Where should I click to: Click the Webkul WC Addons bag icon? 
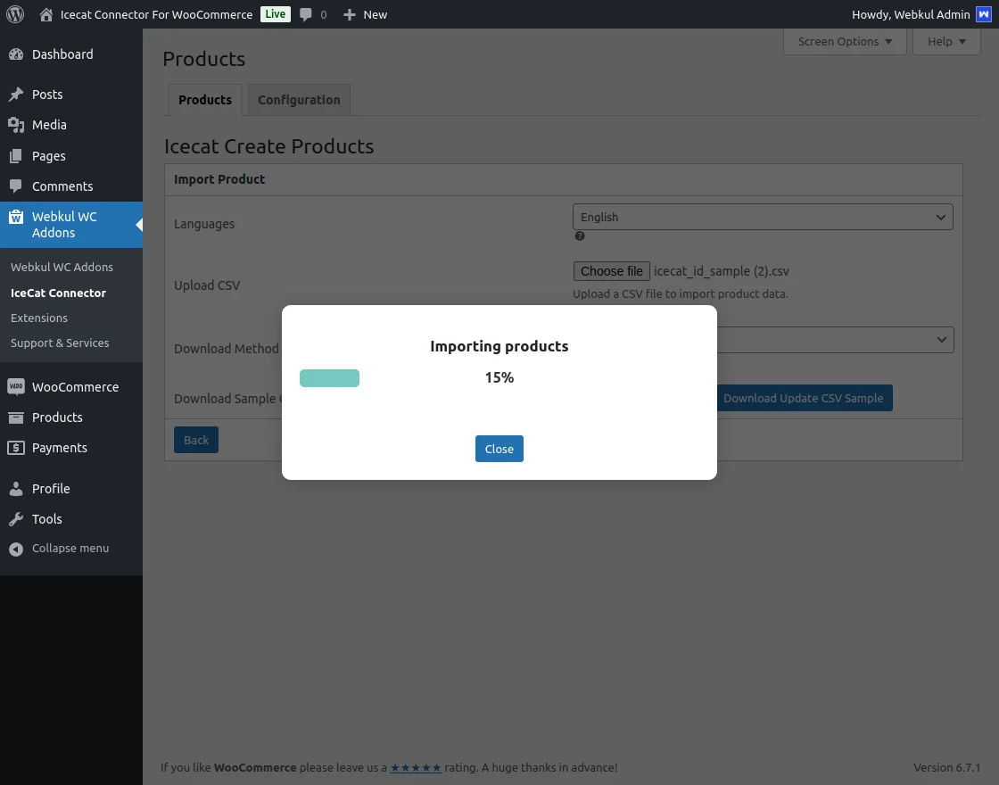[16, 218]
